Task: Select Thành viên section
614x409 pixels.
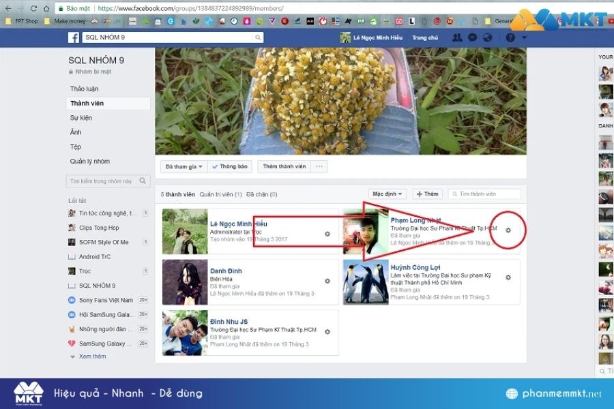Action: [108, 104]
